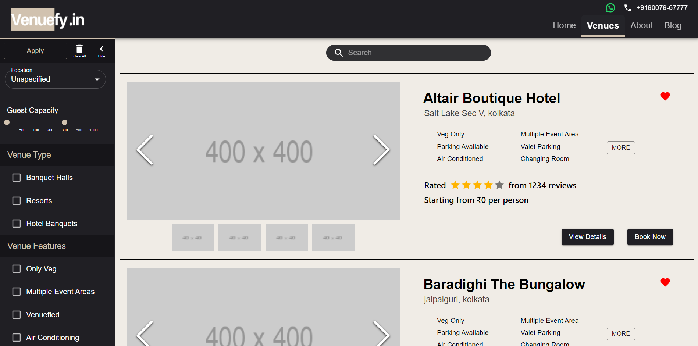The width and height of the screenshot is (698, 346).
Task: Select first thumbnail under Altair image
Action: click(x=193, y=238)
